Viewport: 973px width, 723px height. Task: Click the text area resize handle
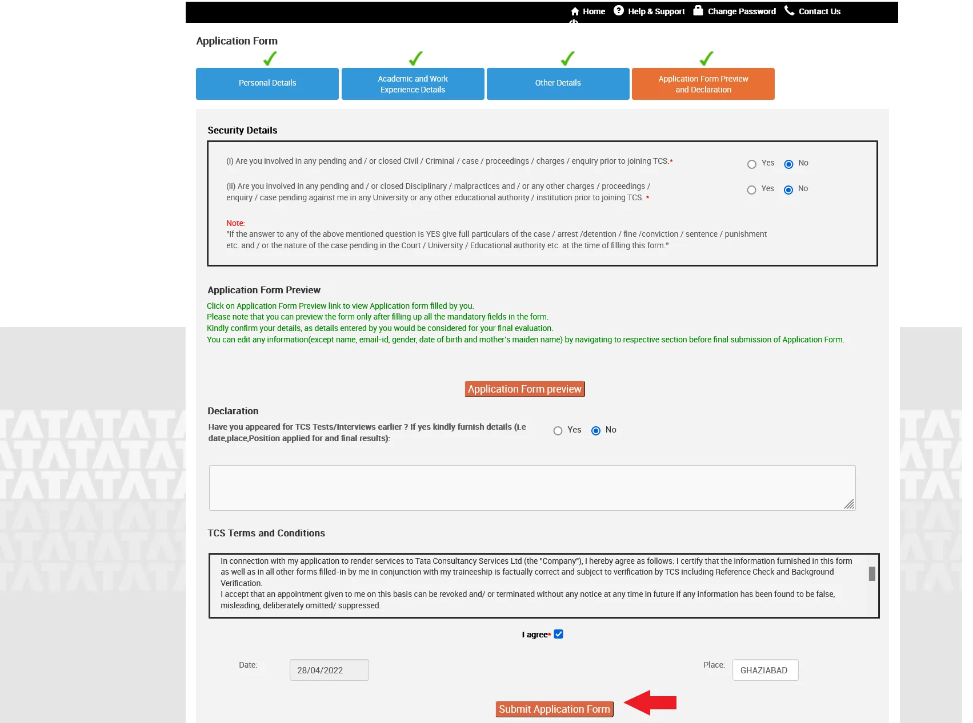coord(849,504)
